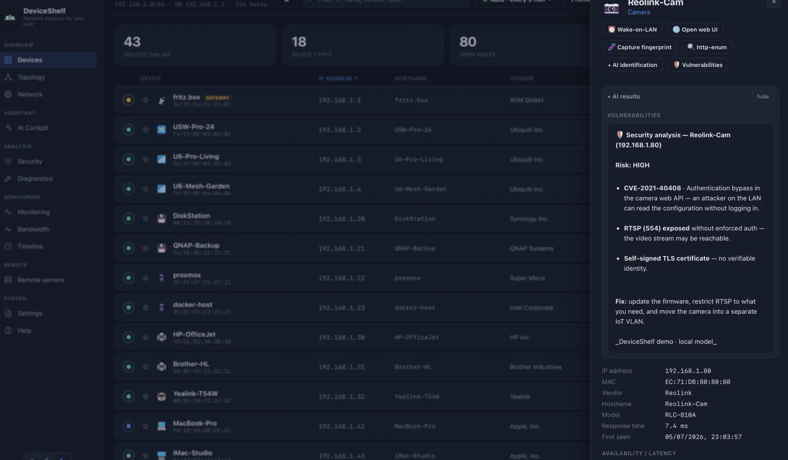Run the http-enum scan button
This screenshot has height=460, width=788.
point(707,47)
